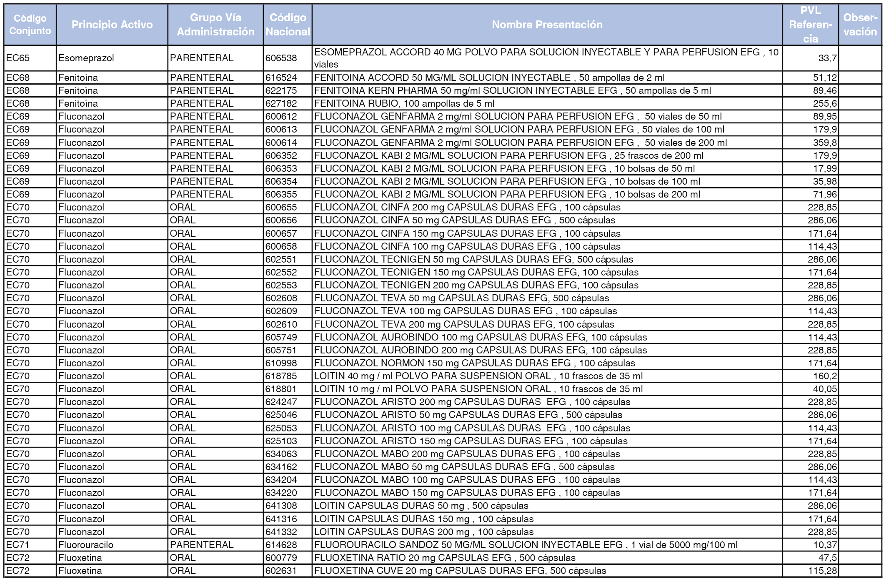Click the Grupo Vía Administración header
The height and width of the screenshot is (586, 886).
pyautogui.click(x=215, y=25)
